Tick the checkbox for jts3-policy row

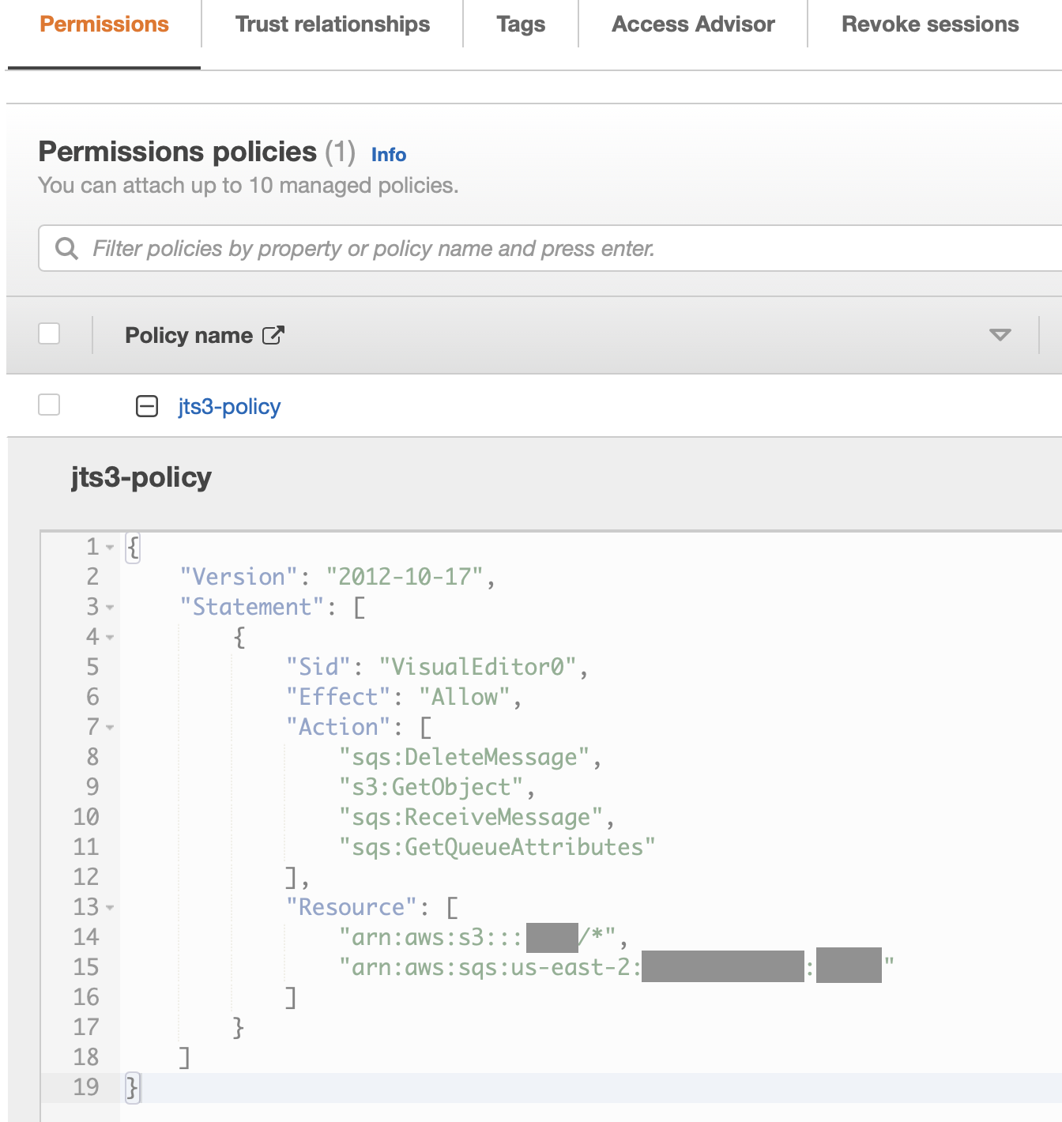49,405
